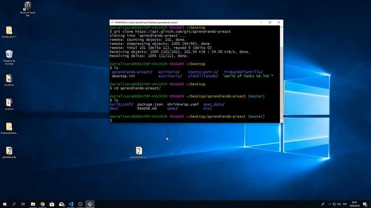Launch Google Chrome from the taskbar
This screenshot has height=208, width=371.
42,204
